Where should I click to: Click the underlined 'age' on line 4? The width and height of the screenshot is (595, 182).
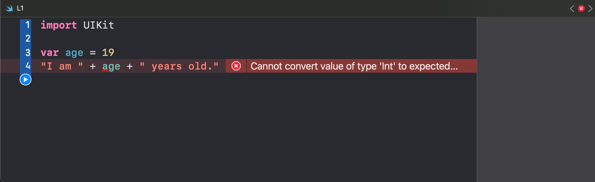point(111,66)
